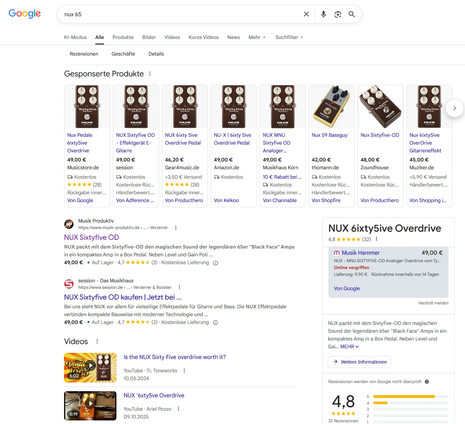The image size is (465, 424).
Task: Open three-dot menu for Musik Produktiv result
Action: point(176,228)
